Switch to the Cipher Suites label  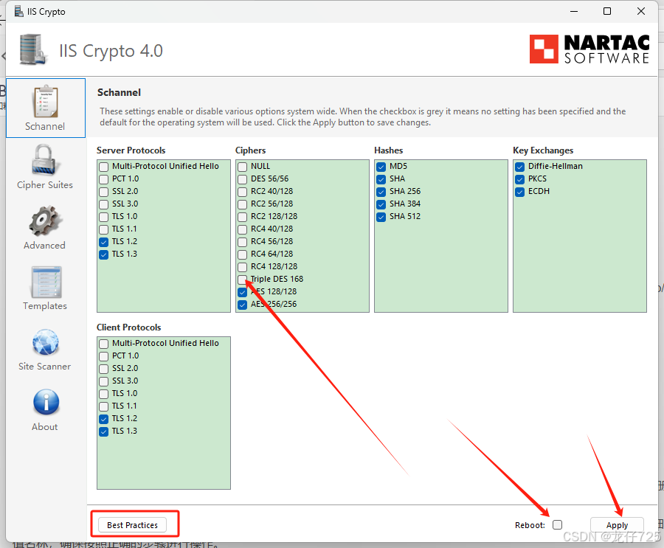(45, 185)
